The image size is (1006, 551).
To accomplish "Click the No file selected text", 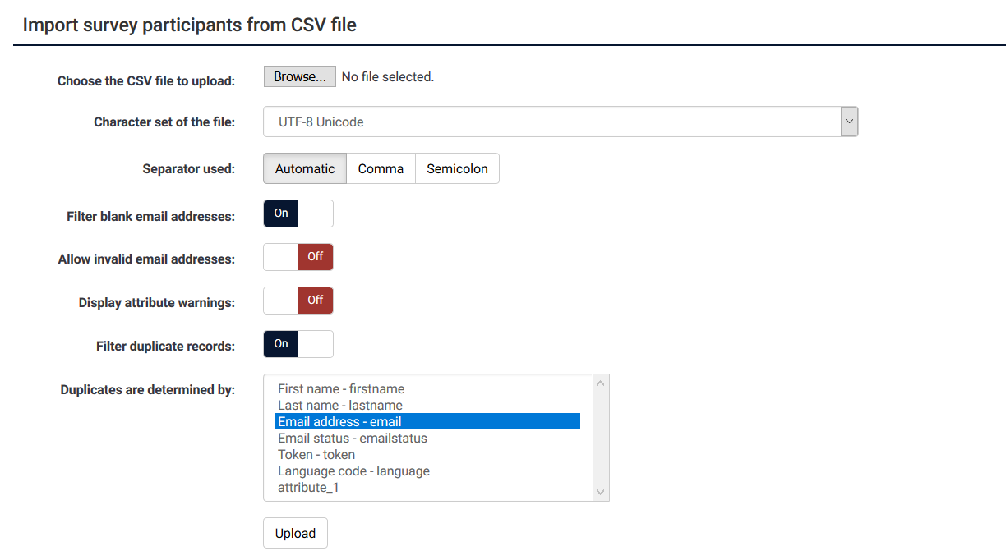I will [388, 76].
